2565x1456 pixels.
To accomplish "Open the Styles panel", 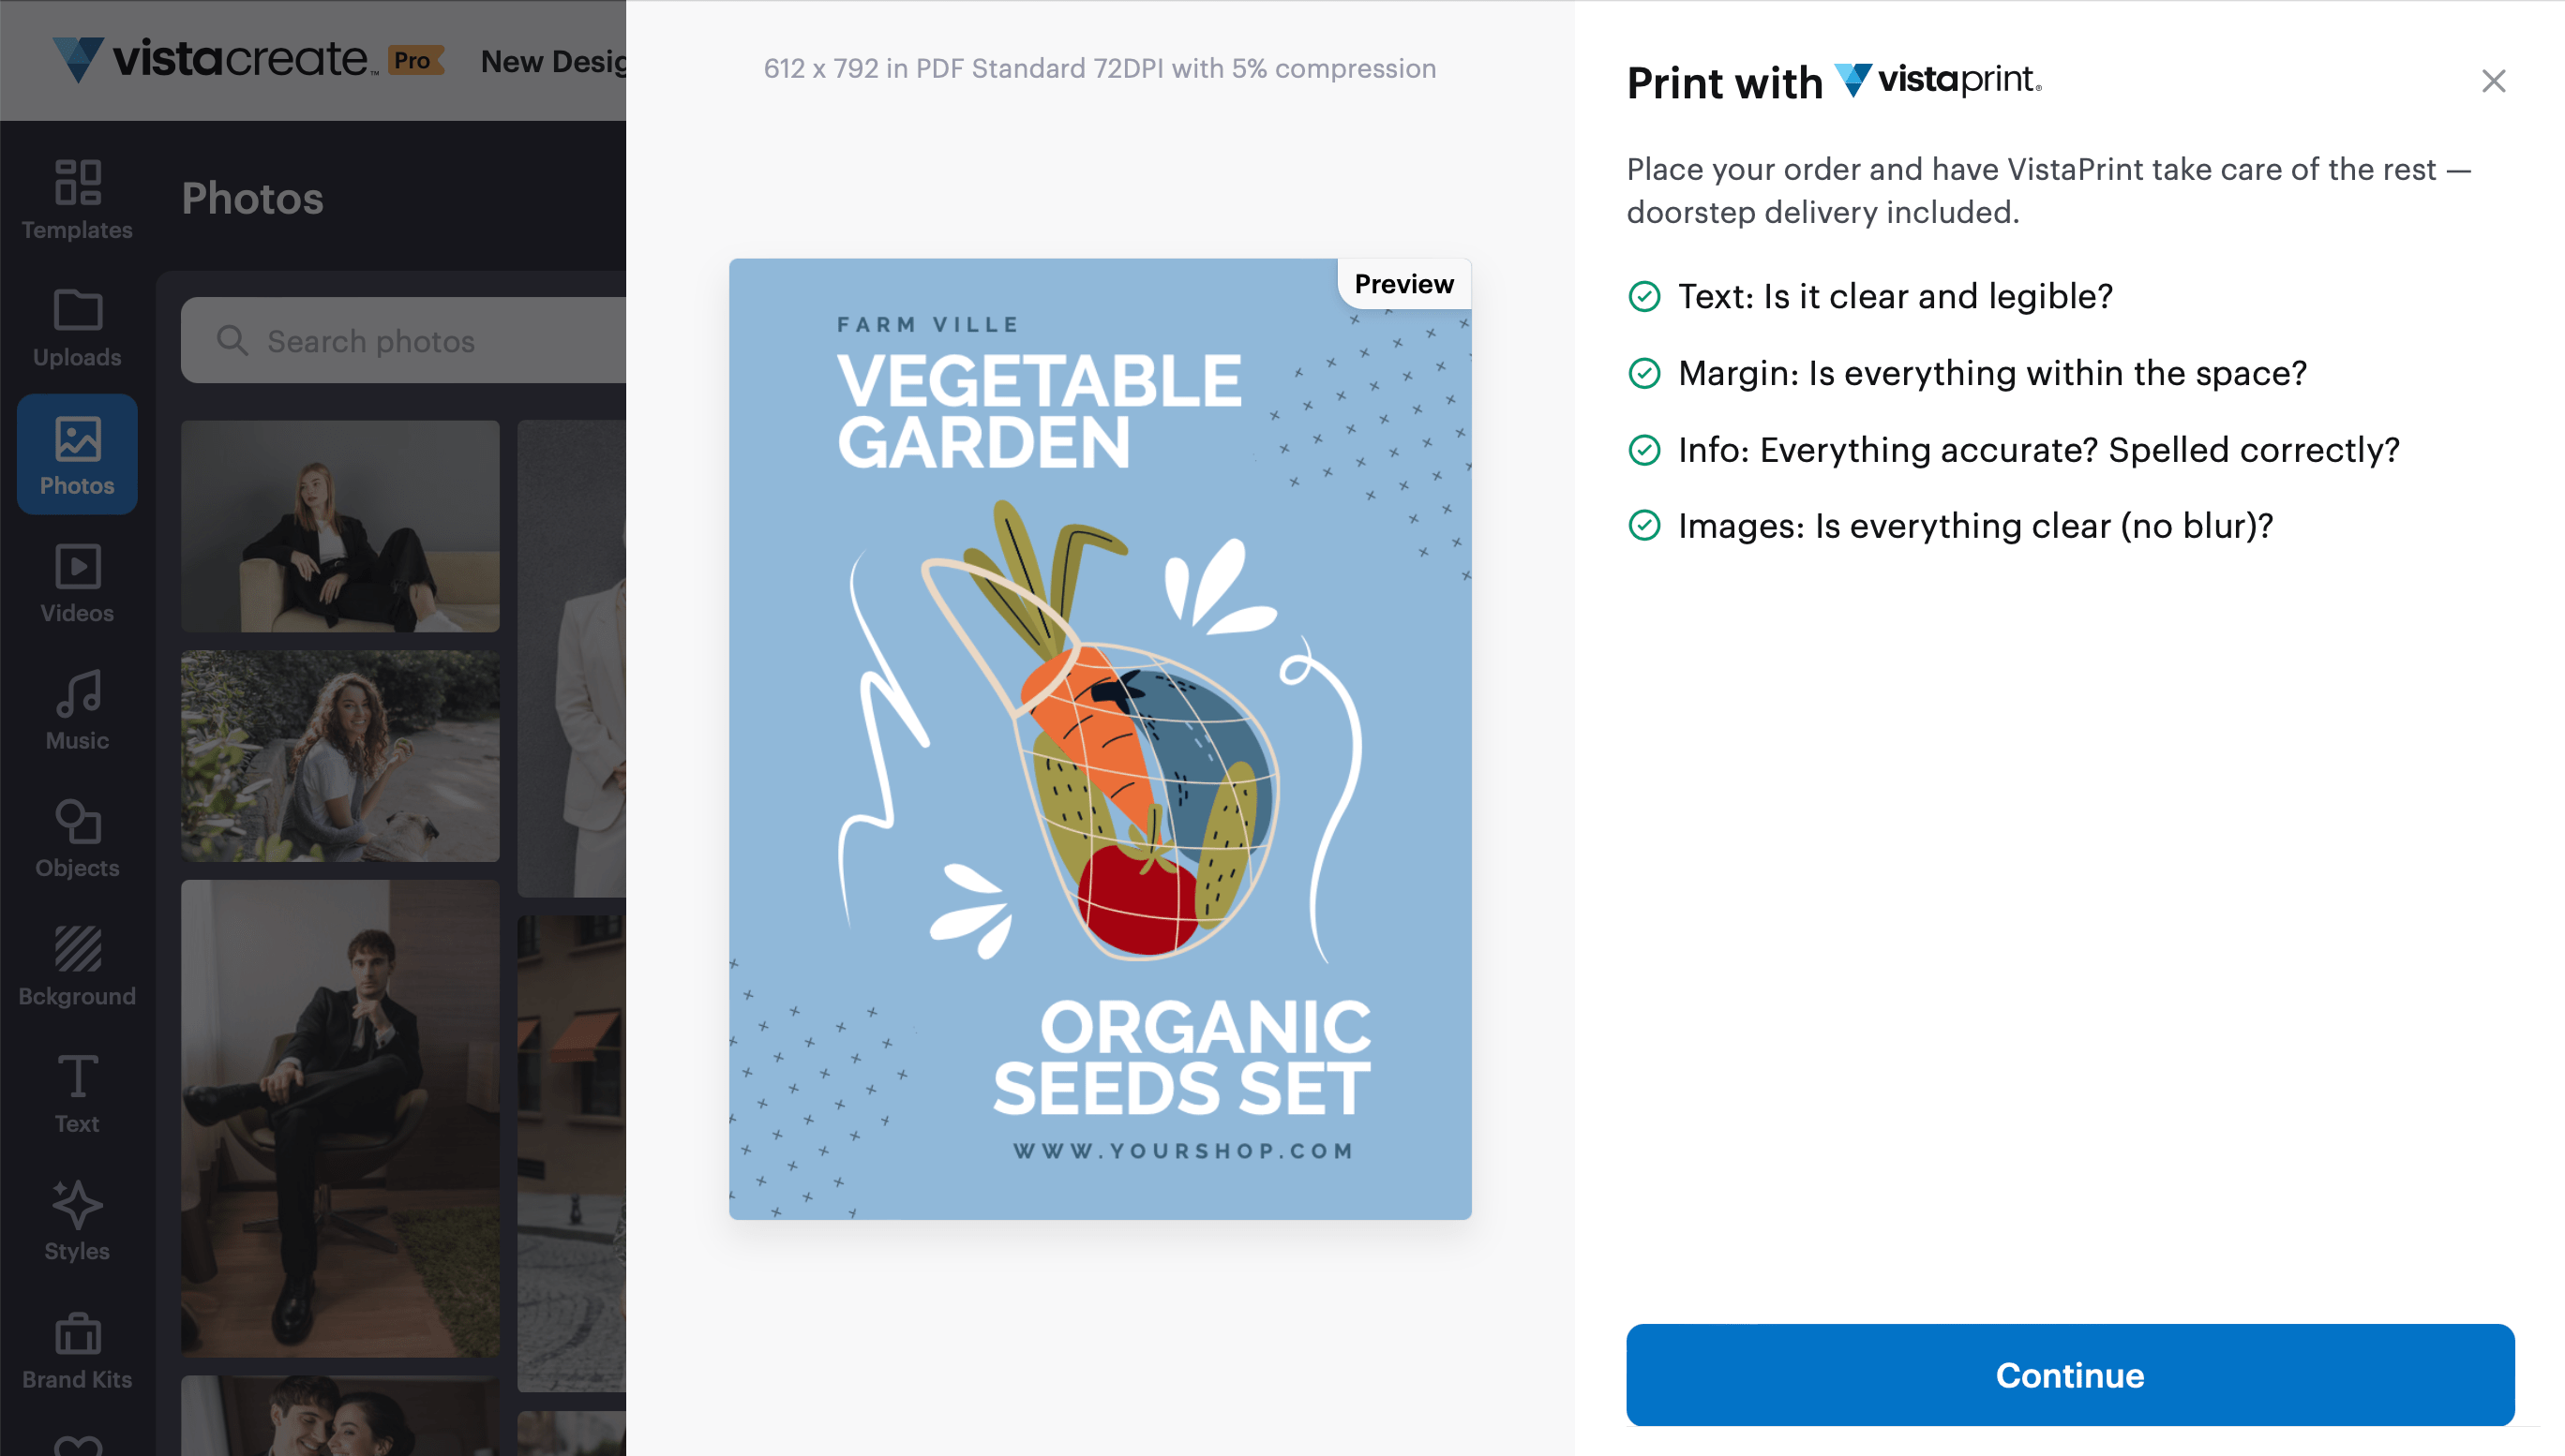I will [x=76, y=1220].
